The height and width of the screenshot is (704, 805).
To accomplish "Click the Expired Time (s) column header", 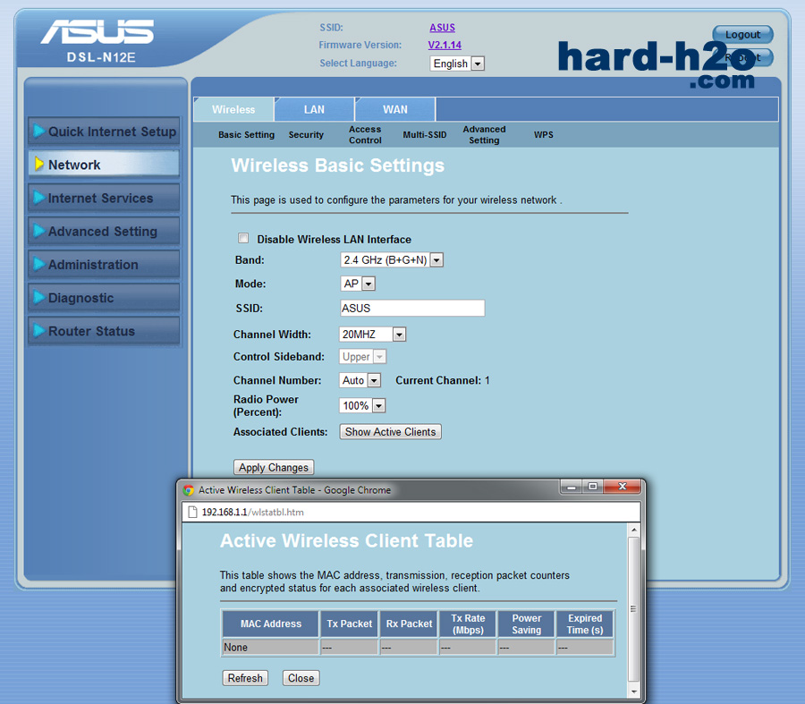I will [585, 623].
